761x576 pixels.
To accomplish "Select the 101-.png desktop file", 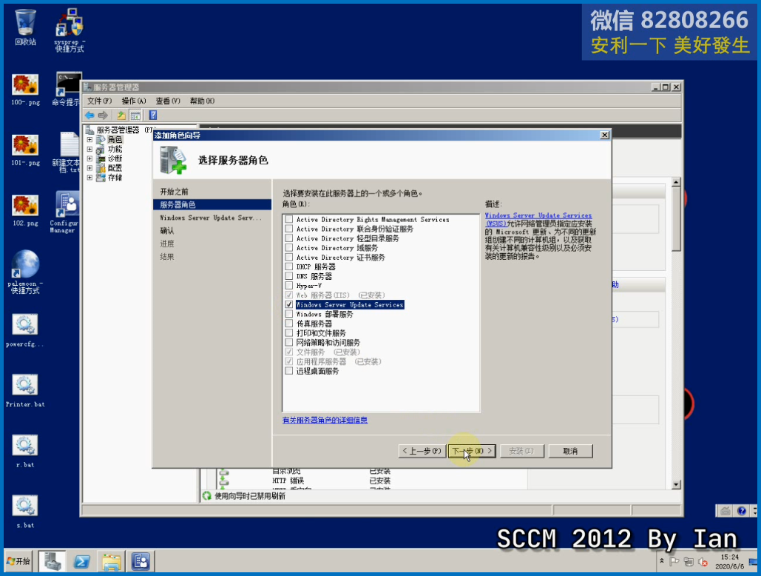I will click(x=25, y=150).
